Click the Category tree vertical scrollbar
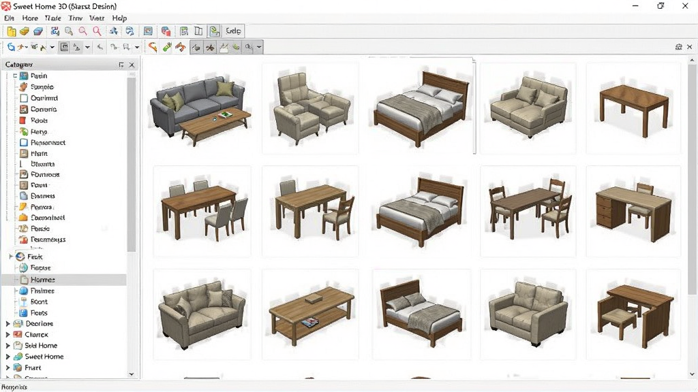This screenshot has height=392, width=698. [132, 165]
